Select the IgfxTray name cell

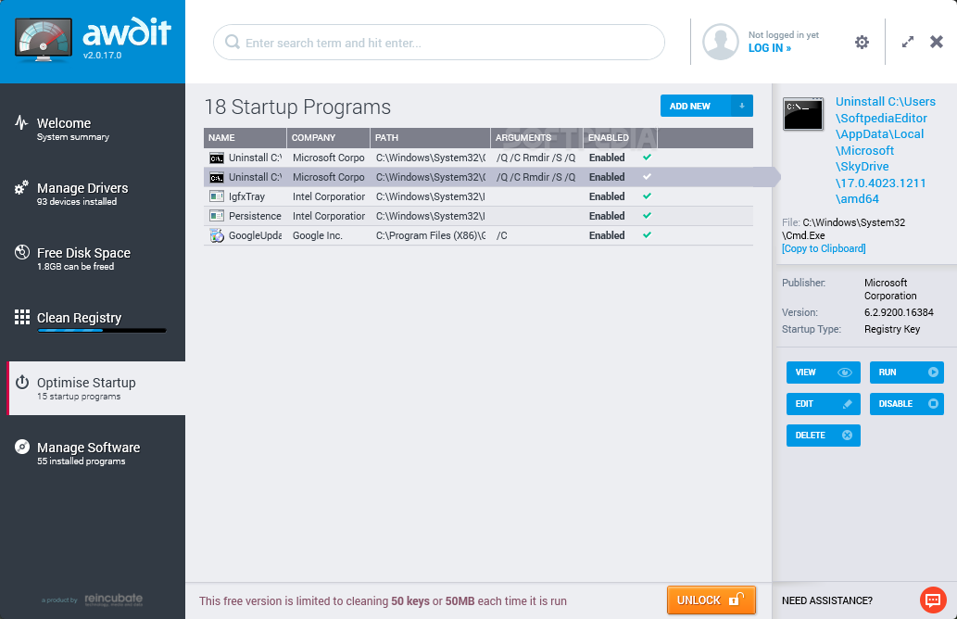point(246,196)
